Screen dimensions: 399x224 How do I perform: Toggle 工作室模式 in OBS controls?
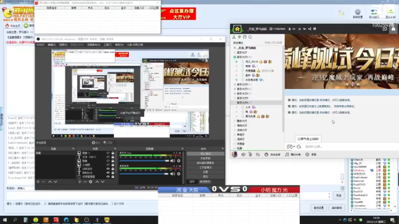point(205,167)
